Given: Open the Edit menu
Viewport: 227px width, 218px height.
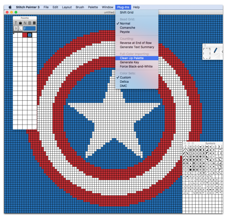Looking at the screenshot, I should pyautogui.click(x=55, y=7).
